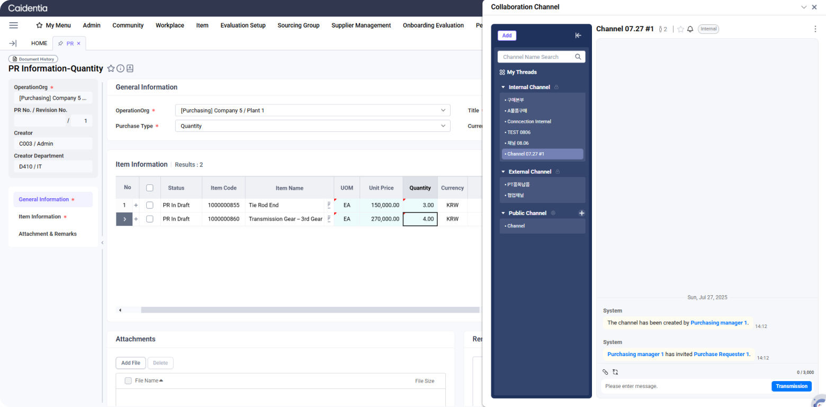
Task: Collapse the External Channel group
Action: tap(503, 172)
